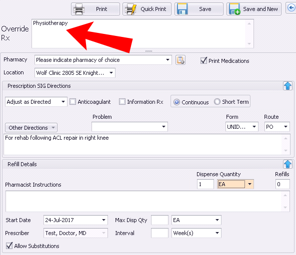
Task: Select the Short Term radio button
Action: click(x=217, y=102)
